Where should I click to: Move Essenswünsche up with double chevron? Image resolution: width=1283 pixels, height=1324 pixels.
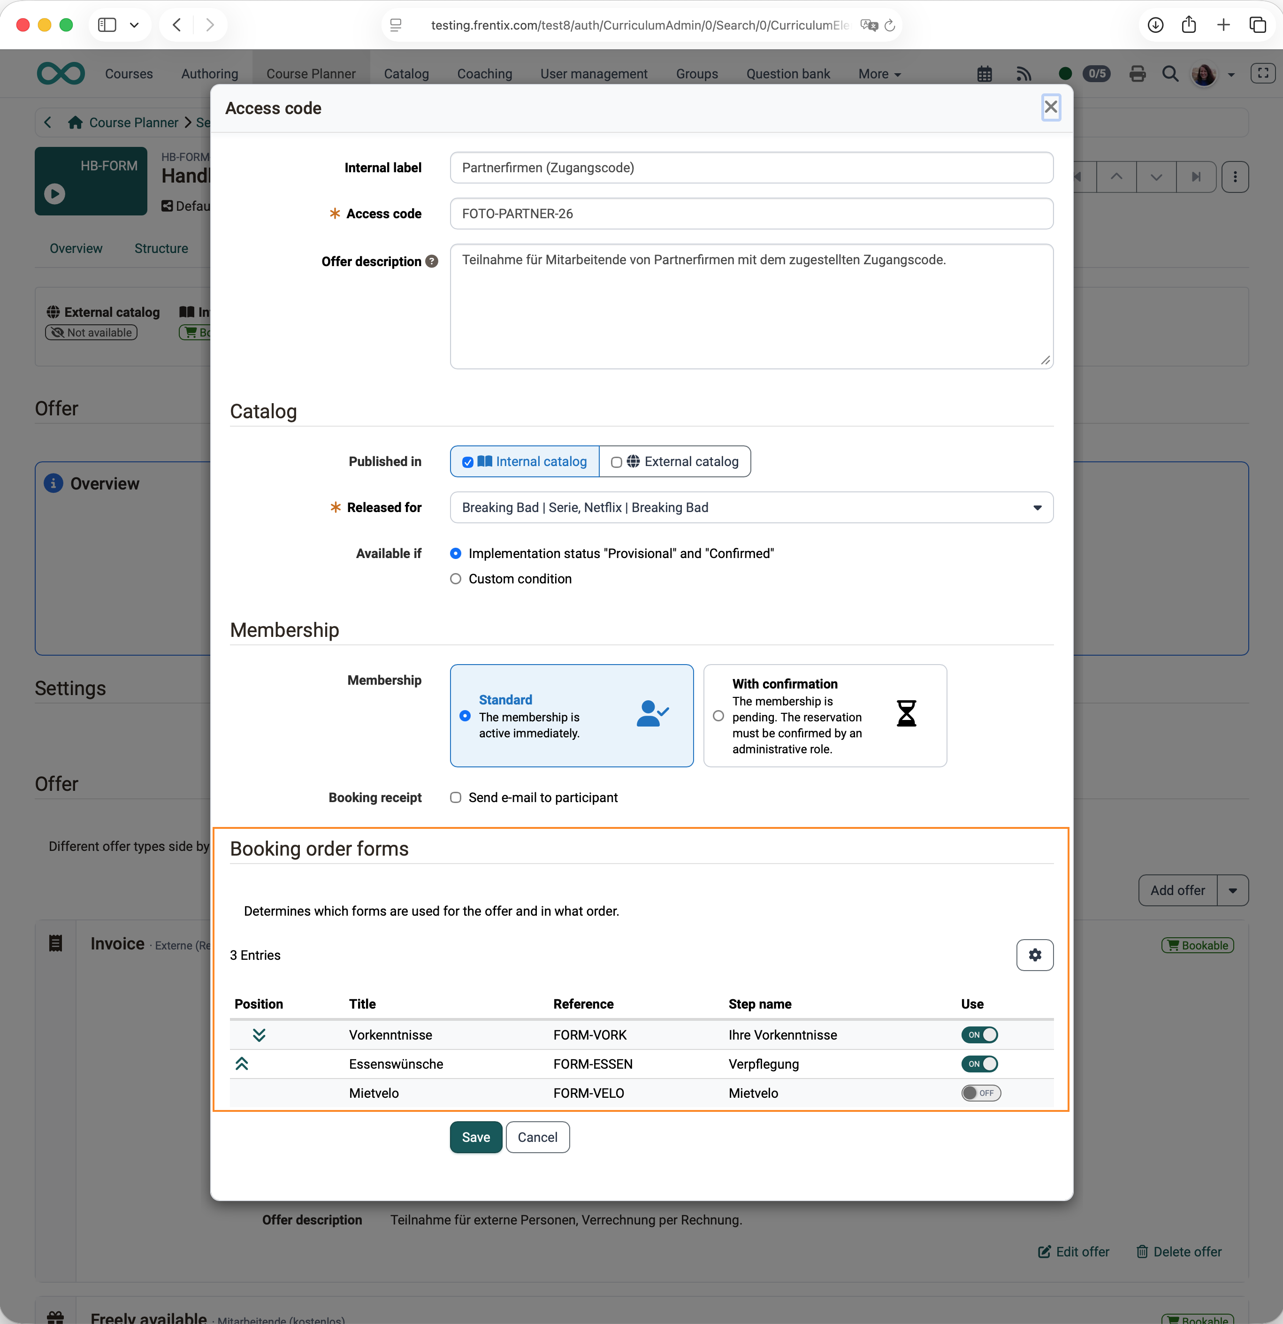[x=242, y=1063]
